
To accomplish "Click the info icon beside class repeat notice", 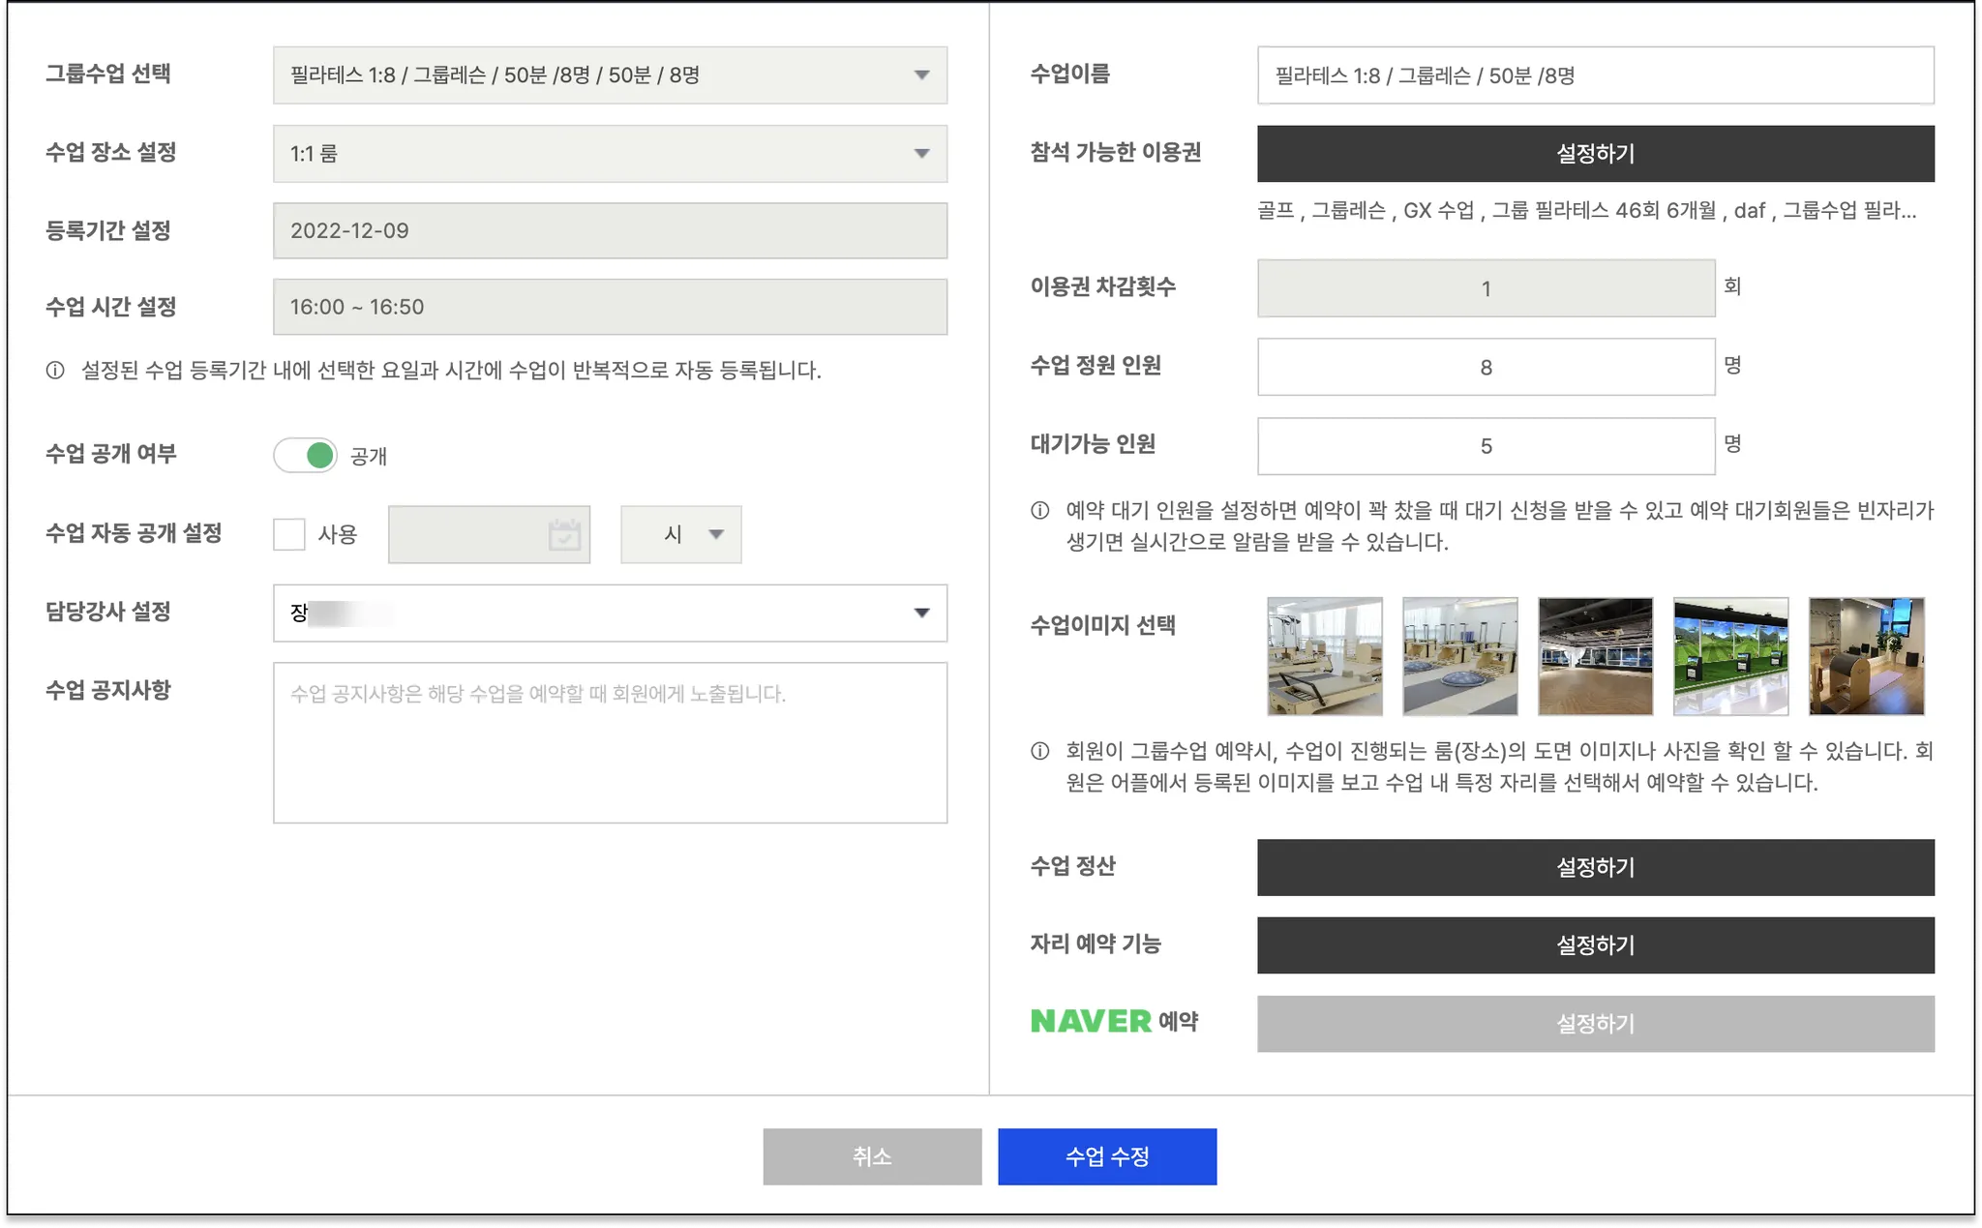I will tap(55, 371).
